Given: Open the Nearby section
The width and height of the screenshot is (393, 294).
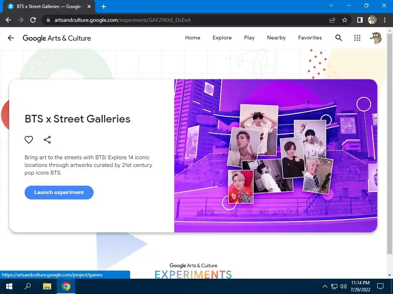Looking at the screenshot, I should (276, 38).
